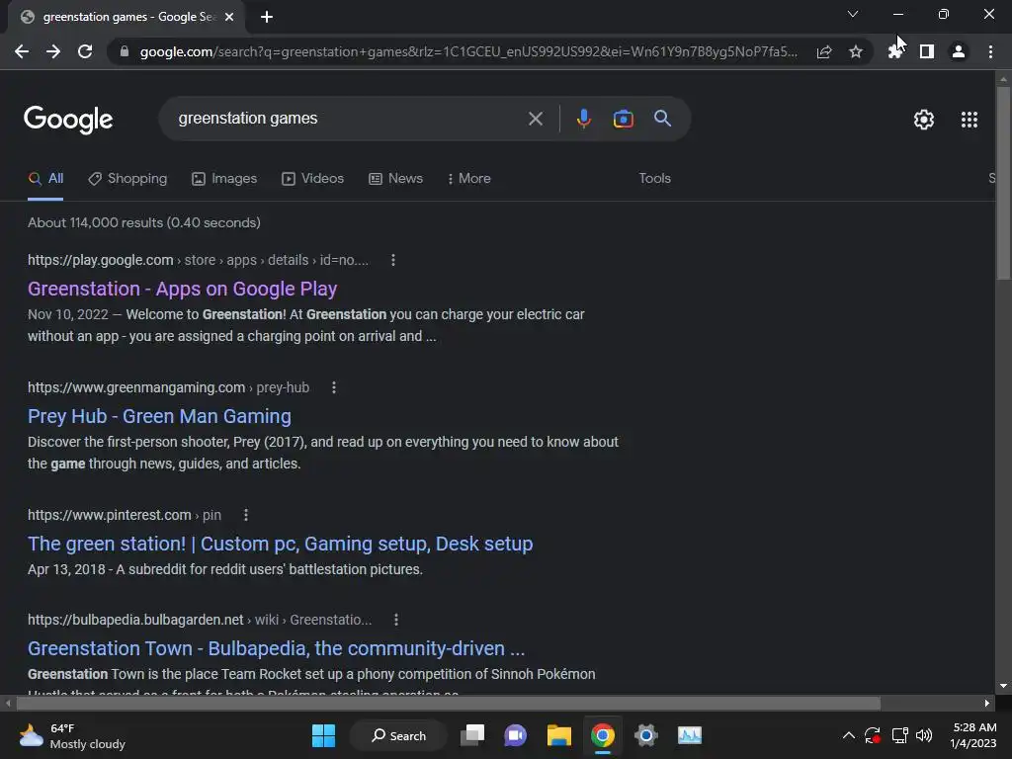Open a new browser tab
Viewport: 1012px width, 759px height.
(267, 17)
